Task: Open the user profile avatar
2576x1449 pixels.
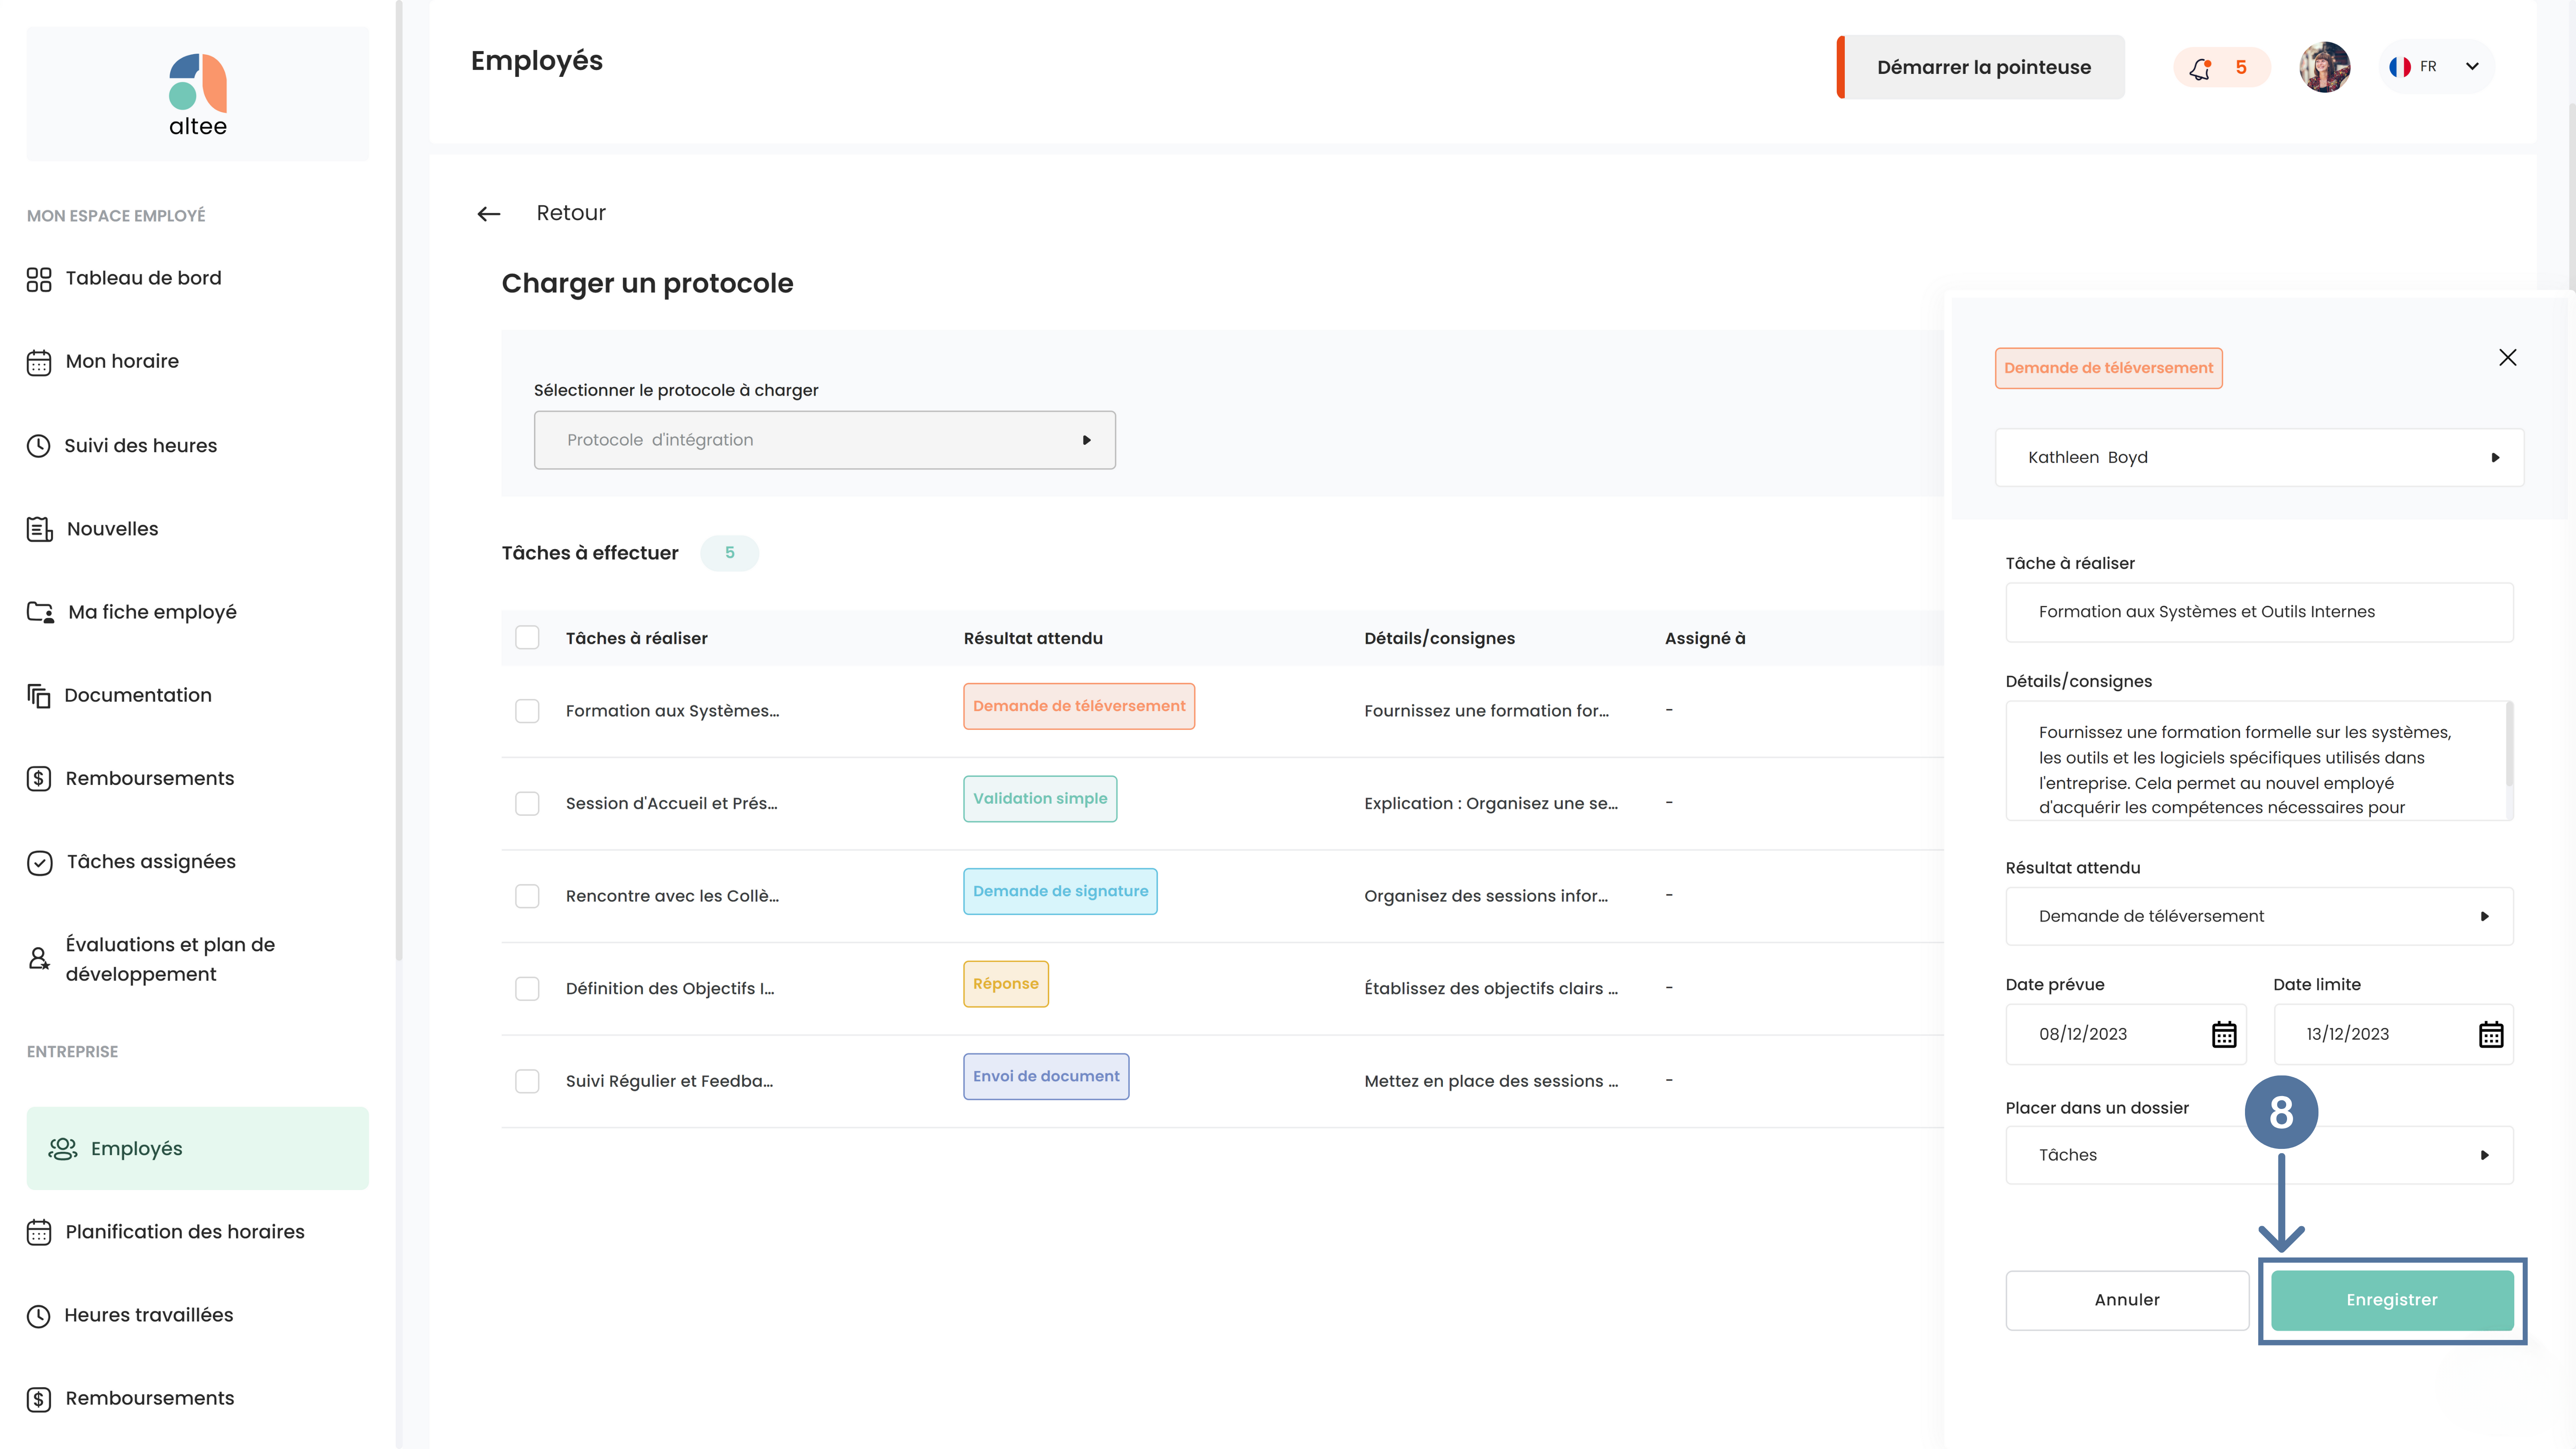Action: tap(2324, 67)
